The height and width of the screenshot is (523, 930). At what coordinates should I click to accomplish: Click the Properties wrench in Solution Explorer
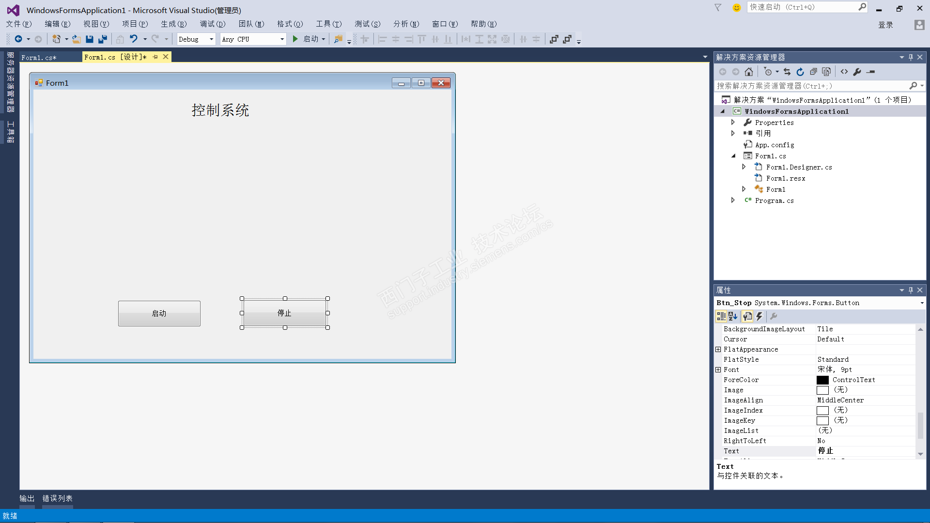[857, 72]
